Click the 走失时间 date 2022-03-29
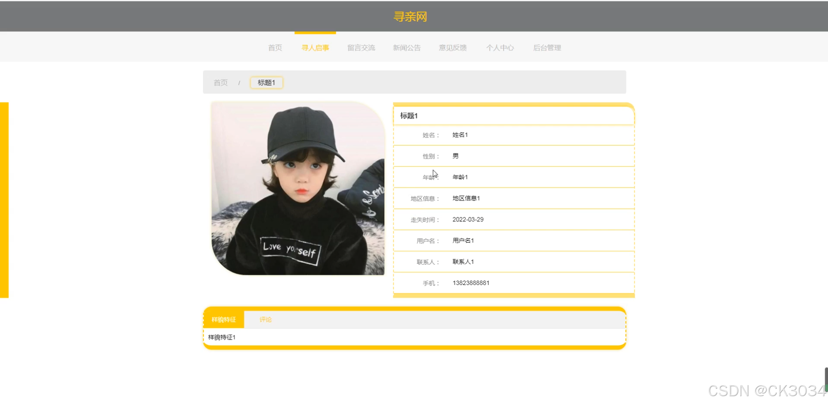Image resolution: width=828 pixels, height=405 pixels. (x=468, y=219)
